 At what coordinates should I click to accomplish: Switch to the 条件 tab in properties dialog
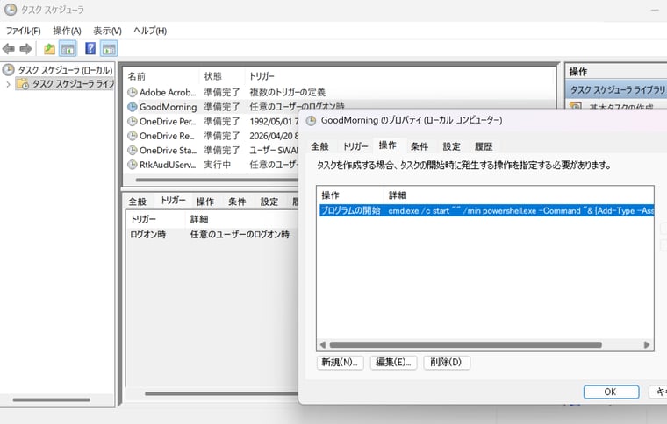coord(420,146)
